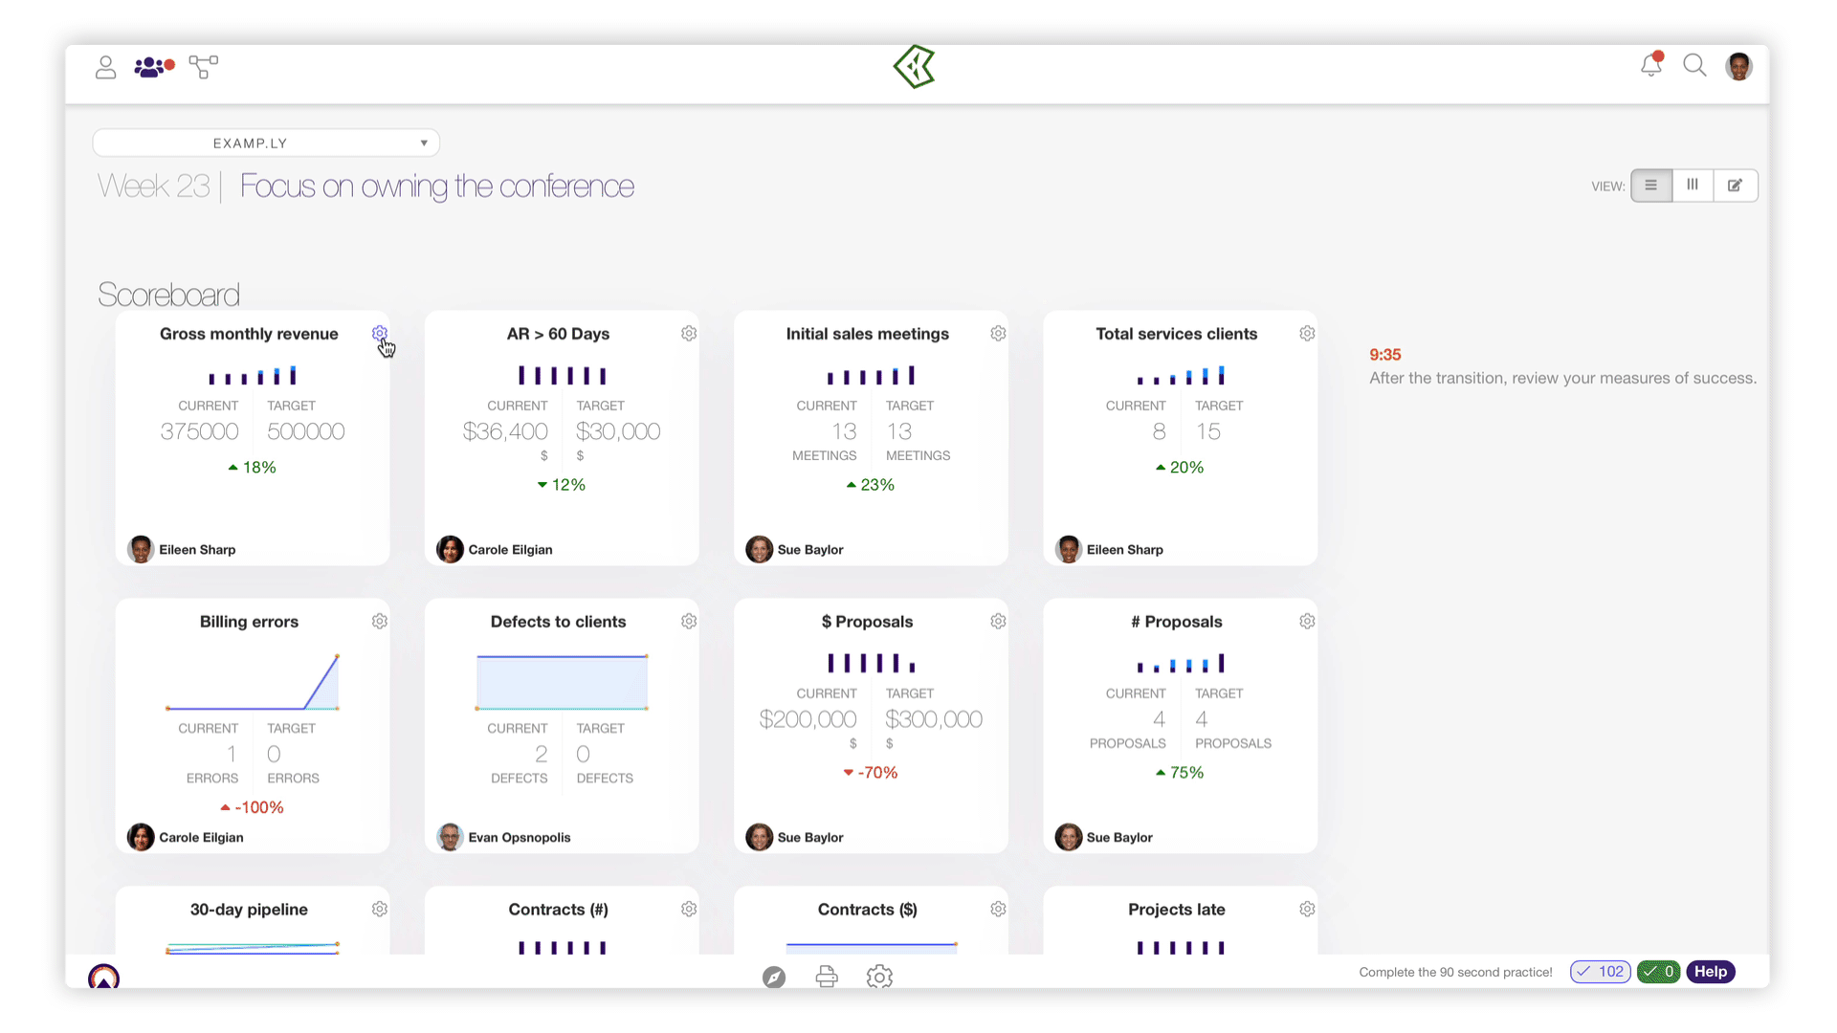
Task: Expand the EXAMP.LY company dropdown
Action: tap(266, 143)
